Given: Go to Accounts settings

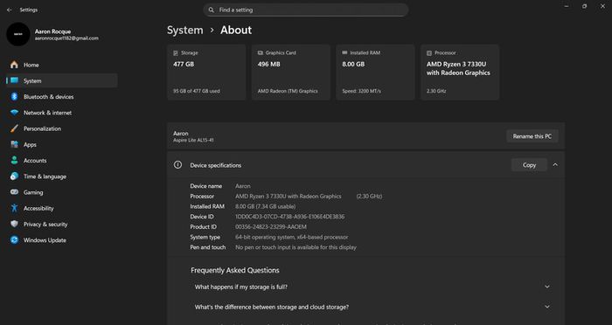Looking at the screenshot, I should click(61, 161).
